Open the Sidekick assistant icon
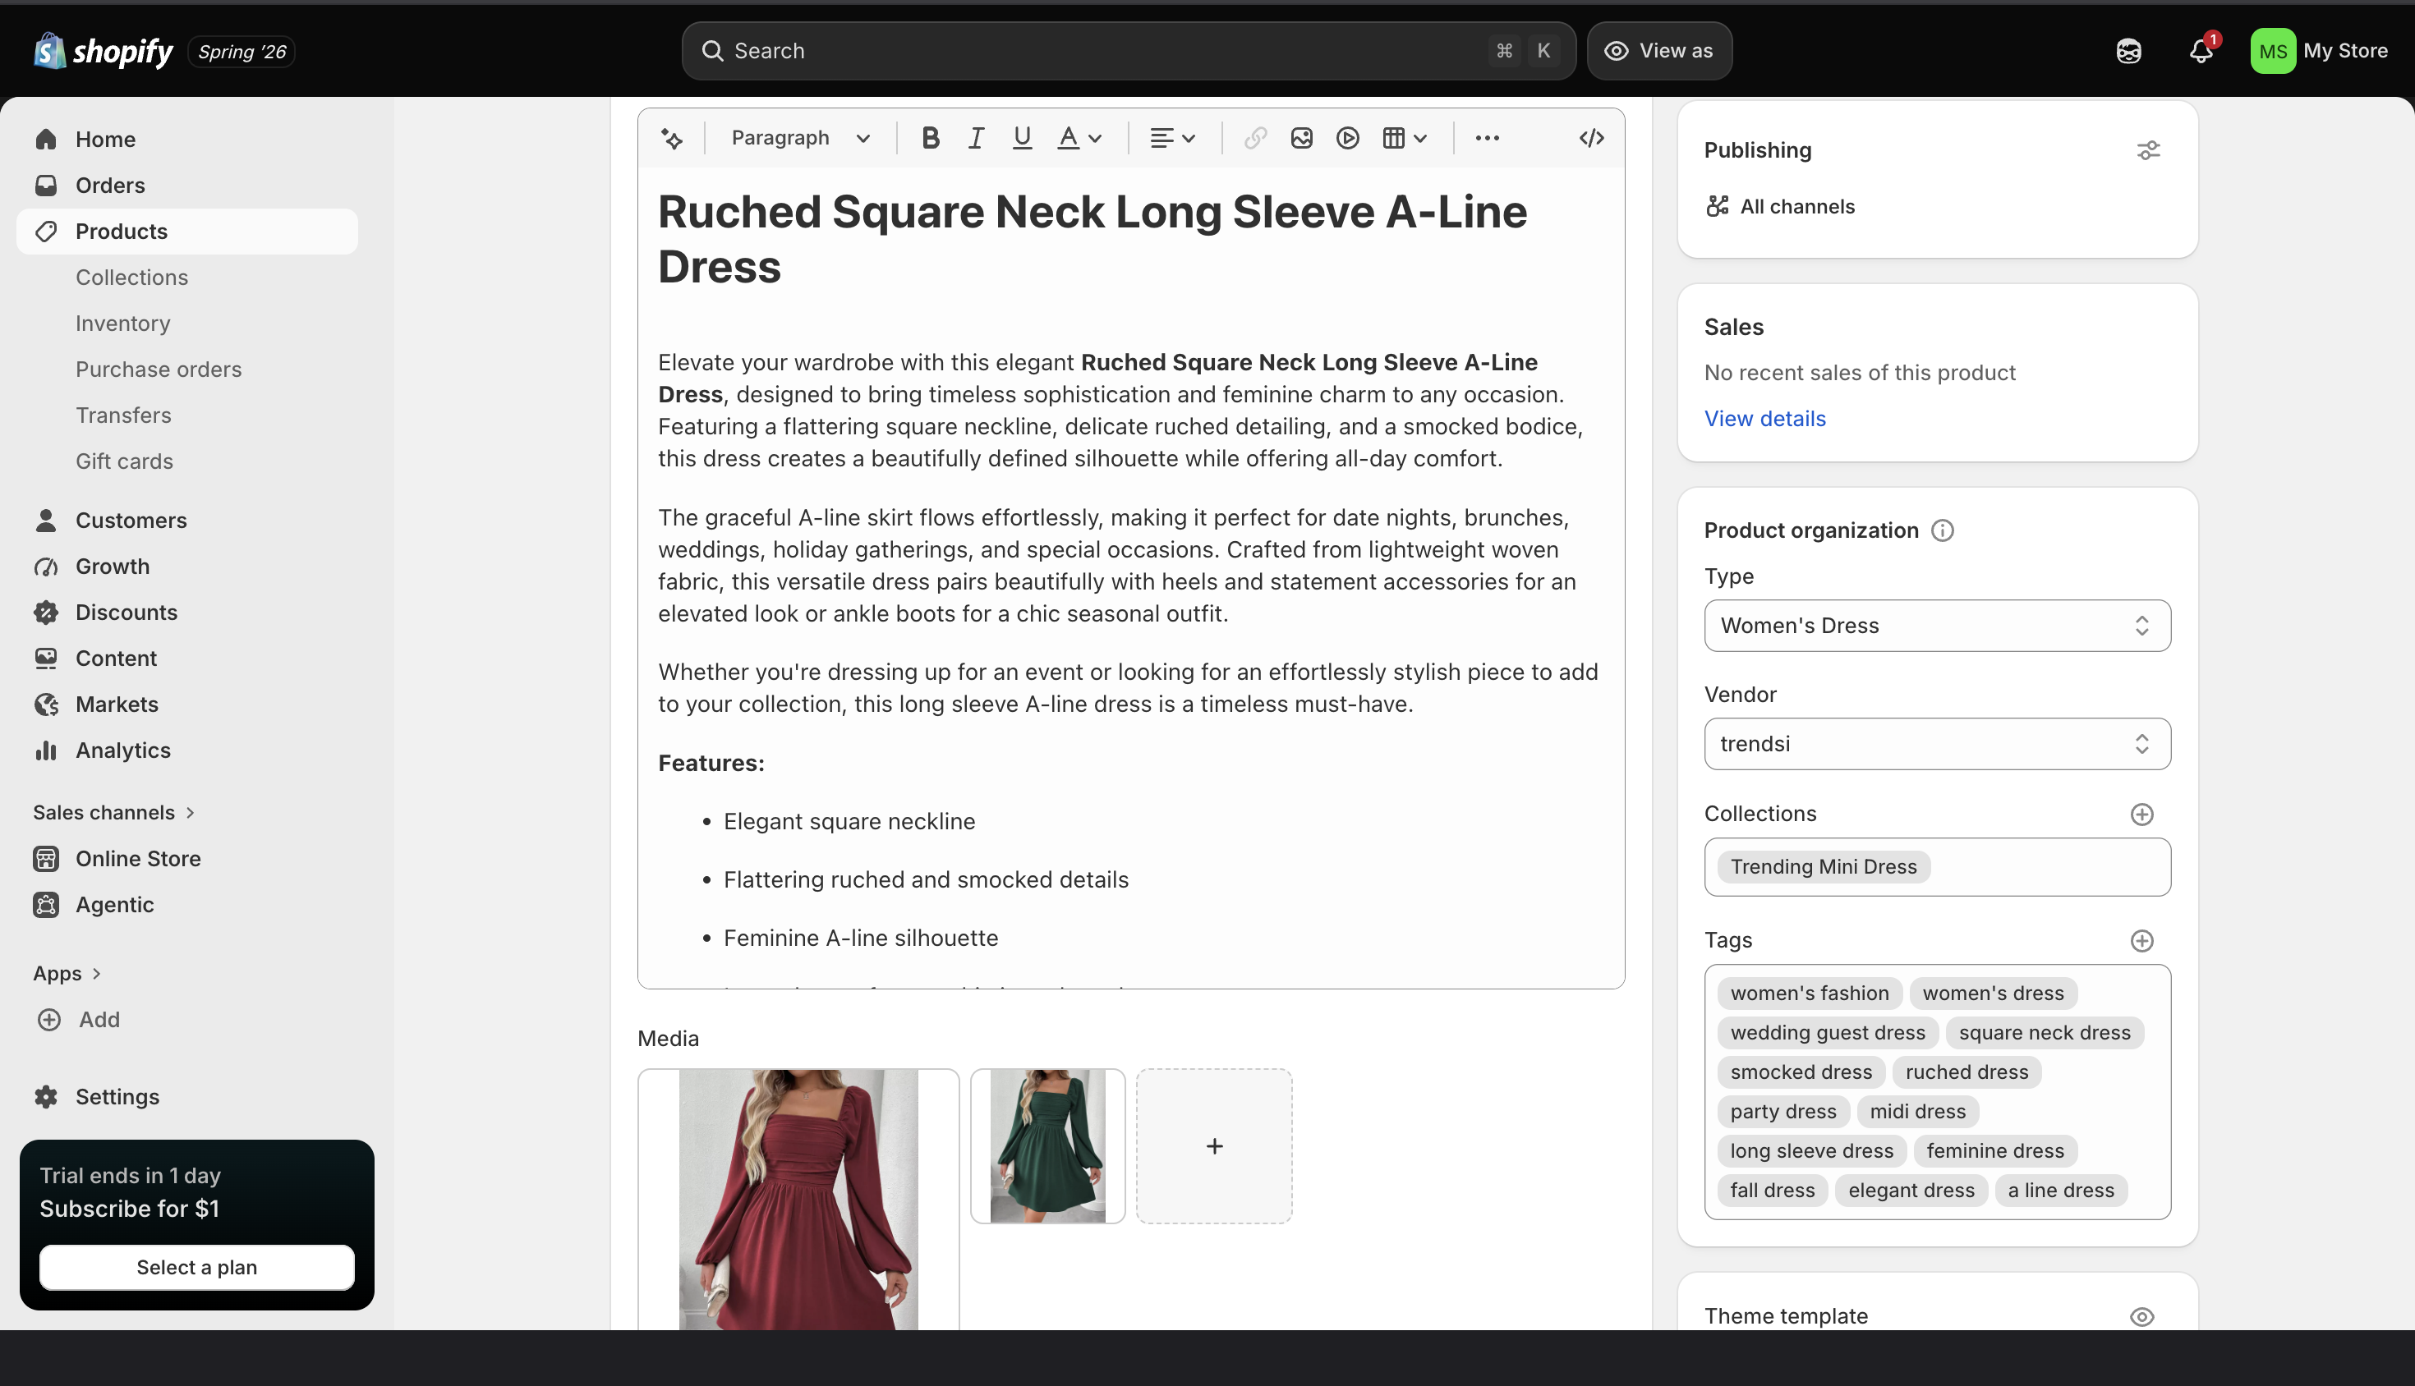Screen dimensions: 2415x1386 tap(2128, 50)
